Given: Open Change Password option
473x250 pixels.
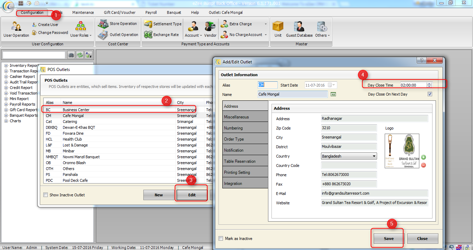Looking at the screenshot, I should point(50,33).
